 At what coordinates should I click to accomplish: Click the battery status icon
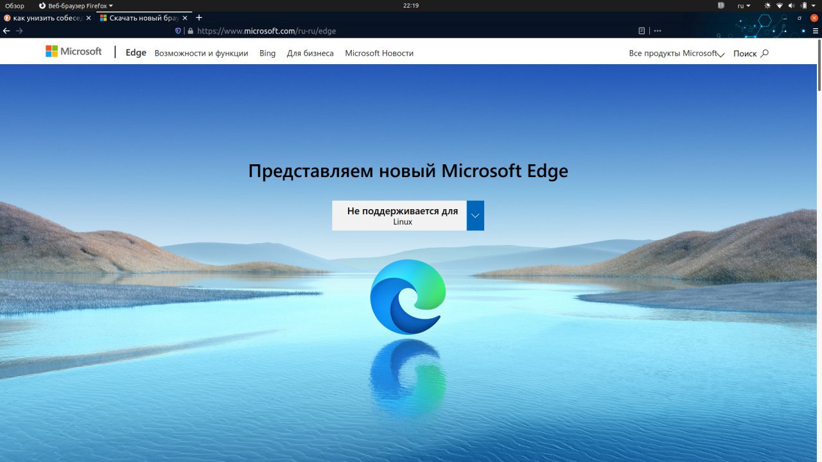click(x=804, y=5)
